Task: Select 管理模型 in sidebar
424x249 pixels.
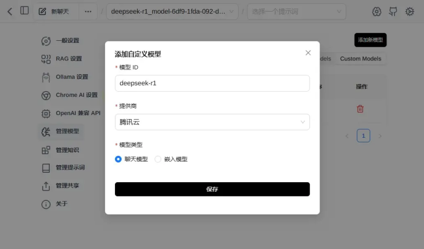Action: coord(61,131)
